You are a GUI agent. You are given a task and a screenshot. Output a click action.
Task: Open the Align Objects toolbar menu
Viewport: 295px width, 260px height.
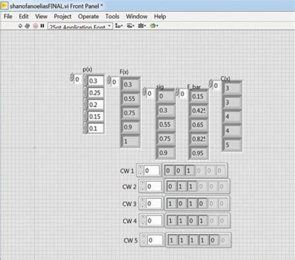pyautogui.click(x=119, y=26)
